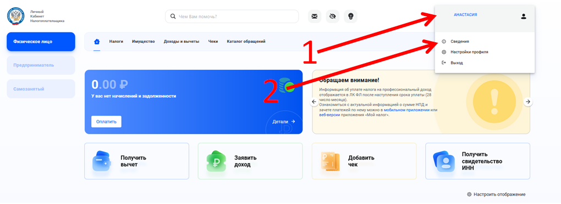Click the lightbulb tips icon
Screen dimensions: 561x204
click(351, 16)
